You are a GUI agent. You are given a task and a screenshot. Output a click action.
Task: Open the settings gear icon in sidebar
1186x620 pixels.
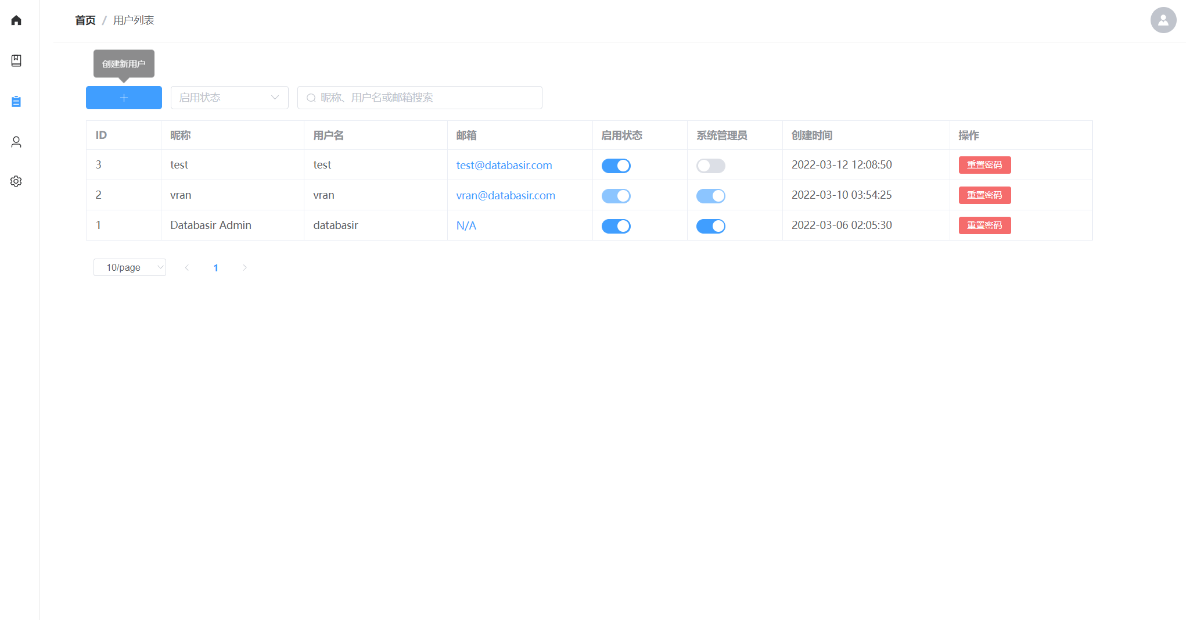coord(16,181)
